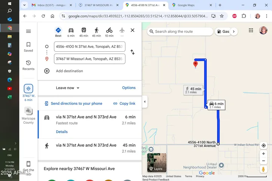Send directions to your phone
Screen dimensions: 272x181
[73, 104]
